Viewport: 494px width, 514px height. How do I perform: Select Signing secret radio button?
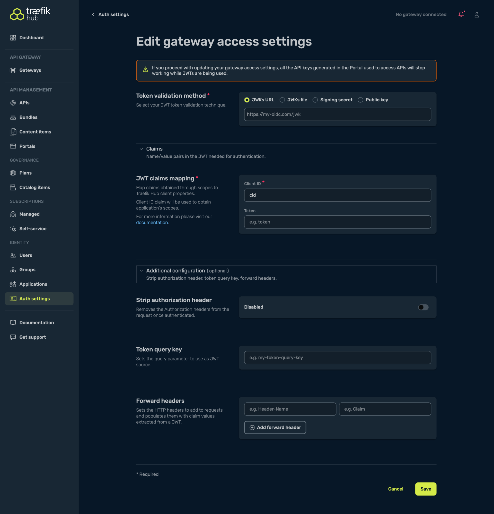(315, 100)
